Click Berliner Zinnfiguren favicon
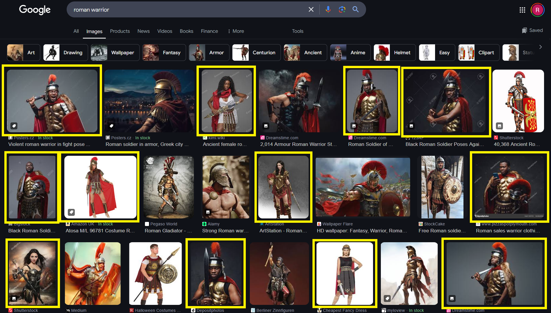The height and width of the screenshot is (313, 551). 253,310
